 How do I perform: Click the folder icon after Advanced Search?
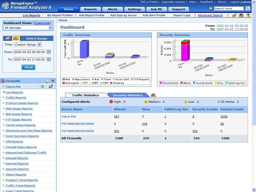click(234, 15)
